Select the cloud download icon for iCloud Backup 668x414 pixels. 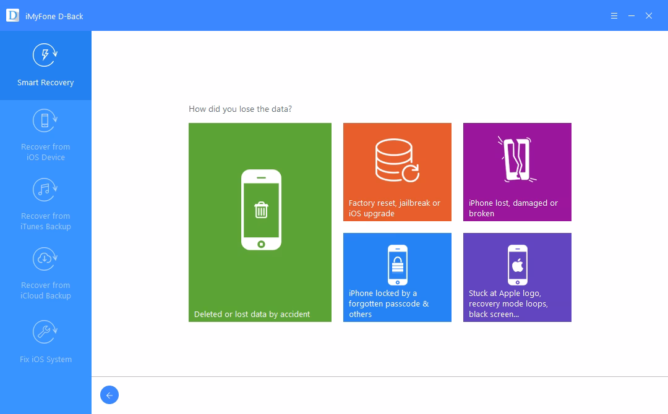[x=44, y=259]
